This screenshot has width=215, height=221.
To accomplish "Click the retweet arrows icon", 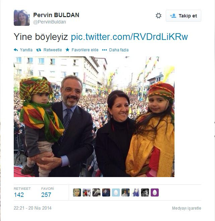I will (39, 50).
